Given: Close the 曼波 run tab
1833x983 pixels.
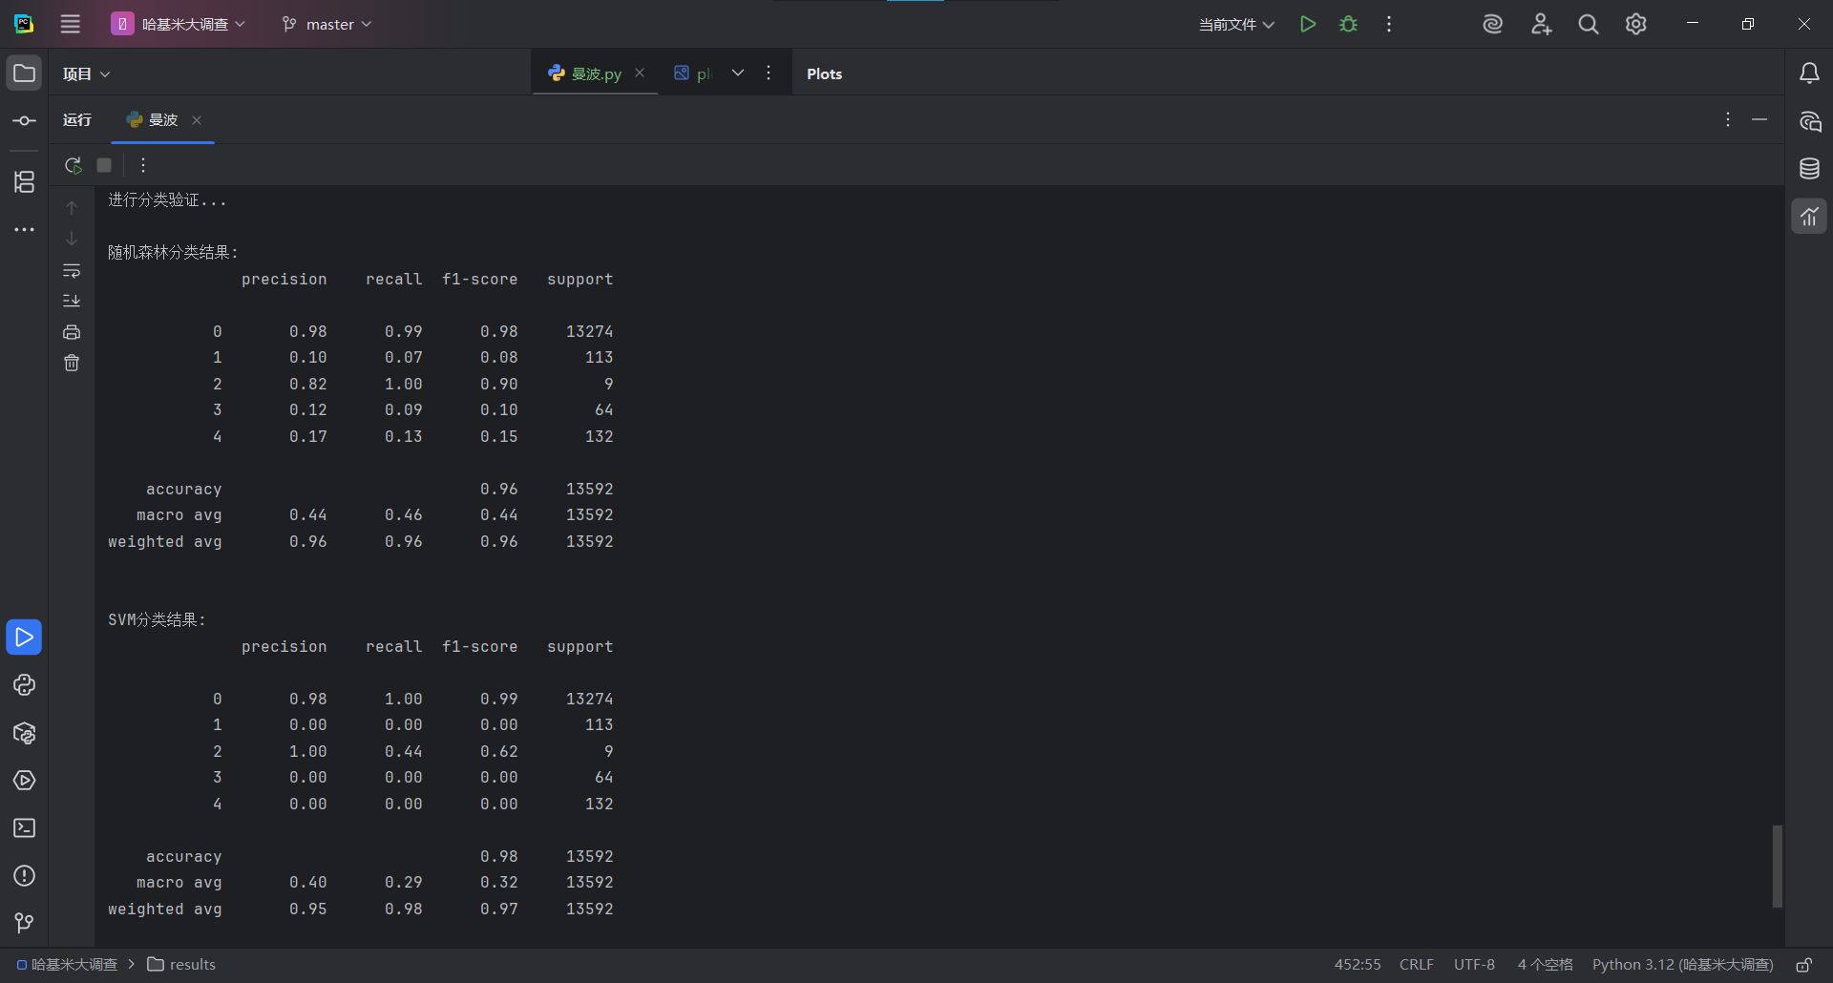Looking at the screenshot, I should [197, 120].
